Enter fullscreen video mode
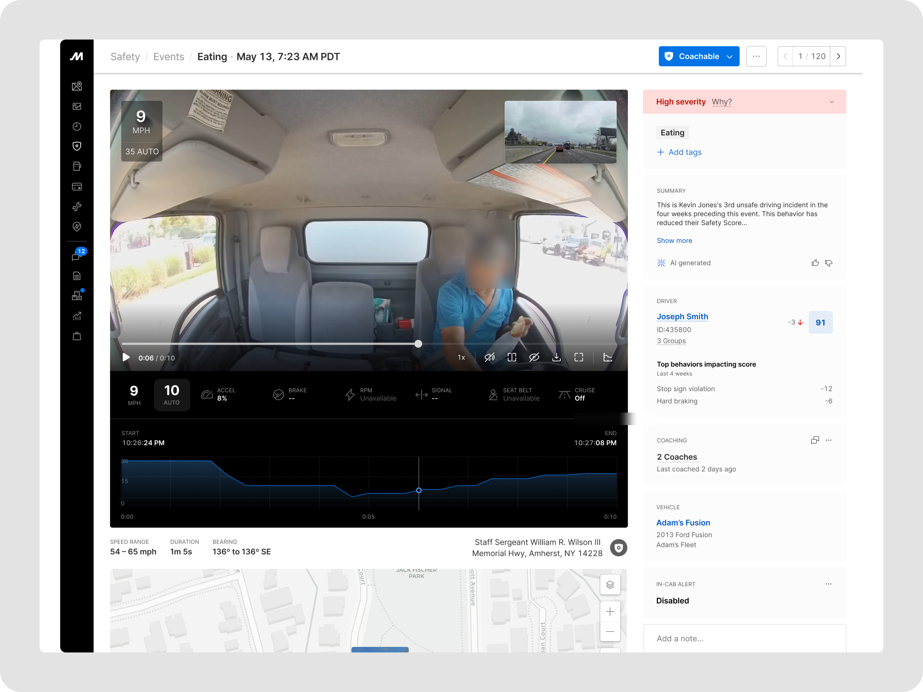 coord(579,358)
